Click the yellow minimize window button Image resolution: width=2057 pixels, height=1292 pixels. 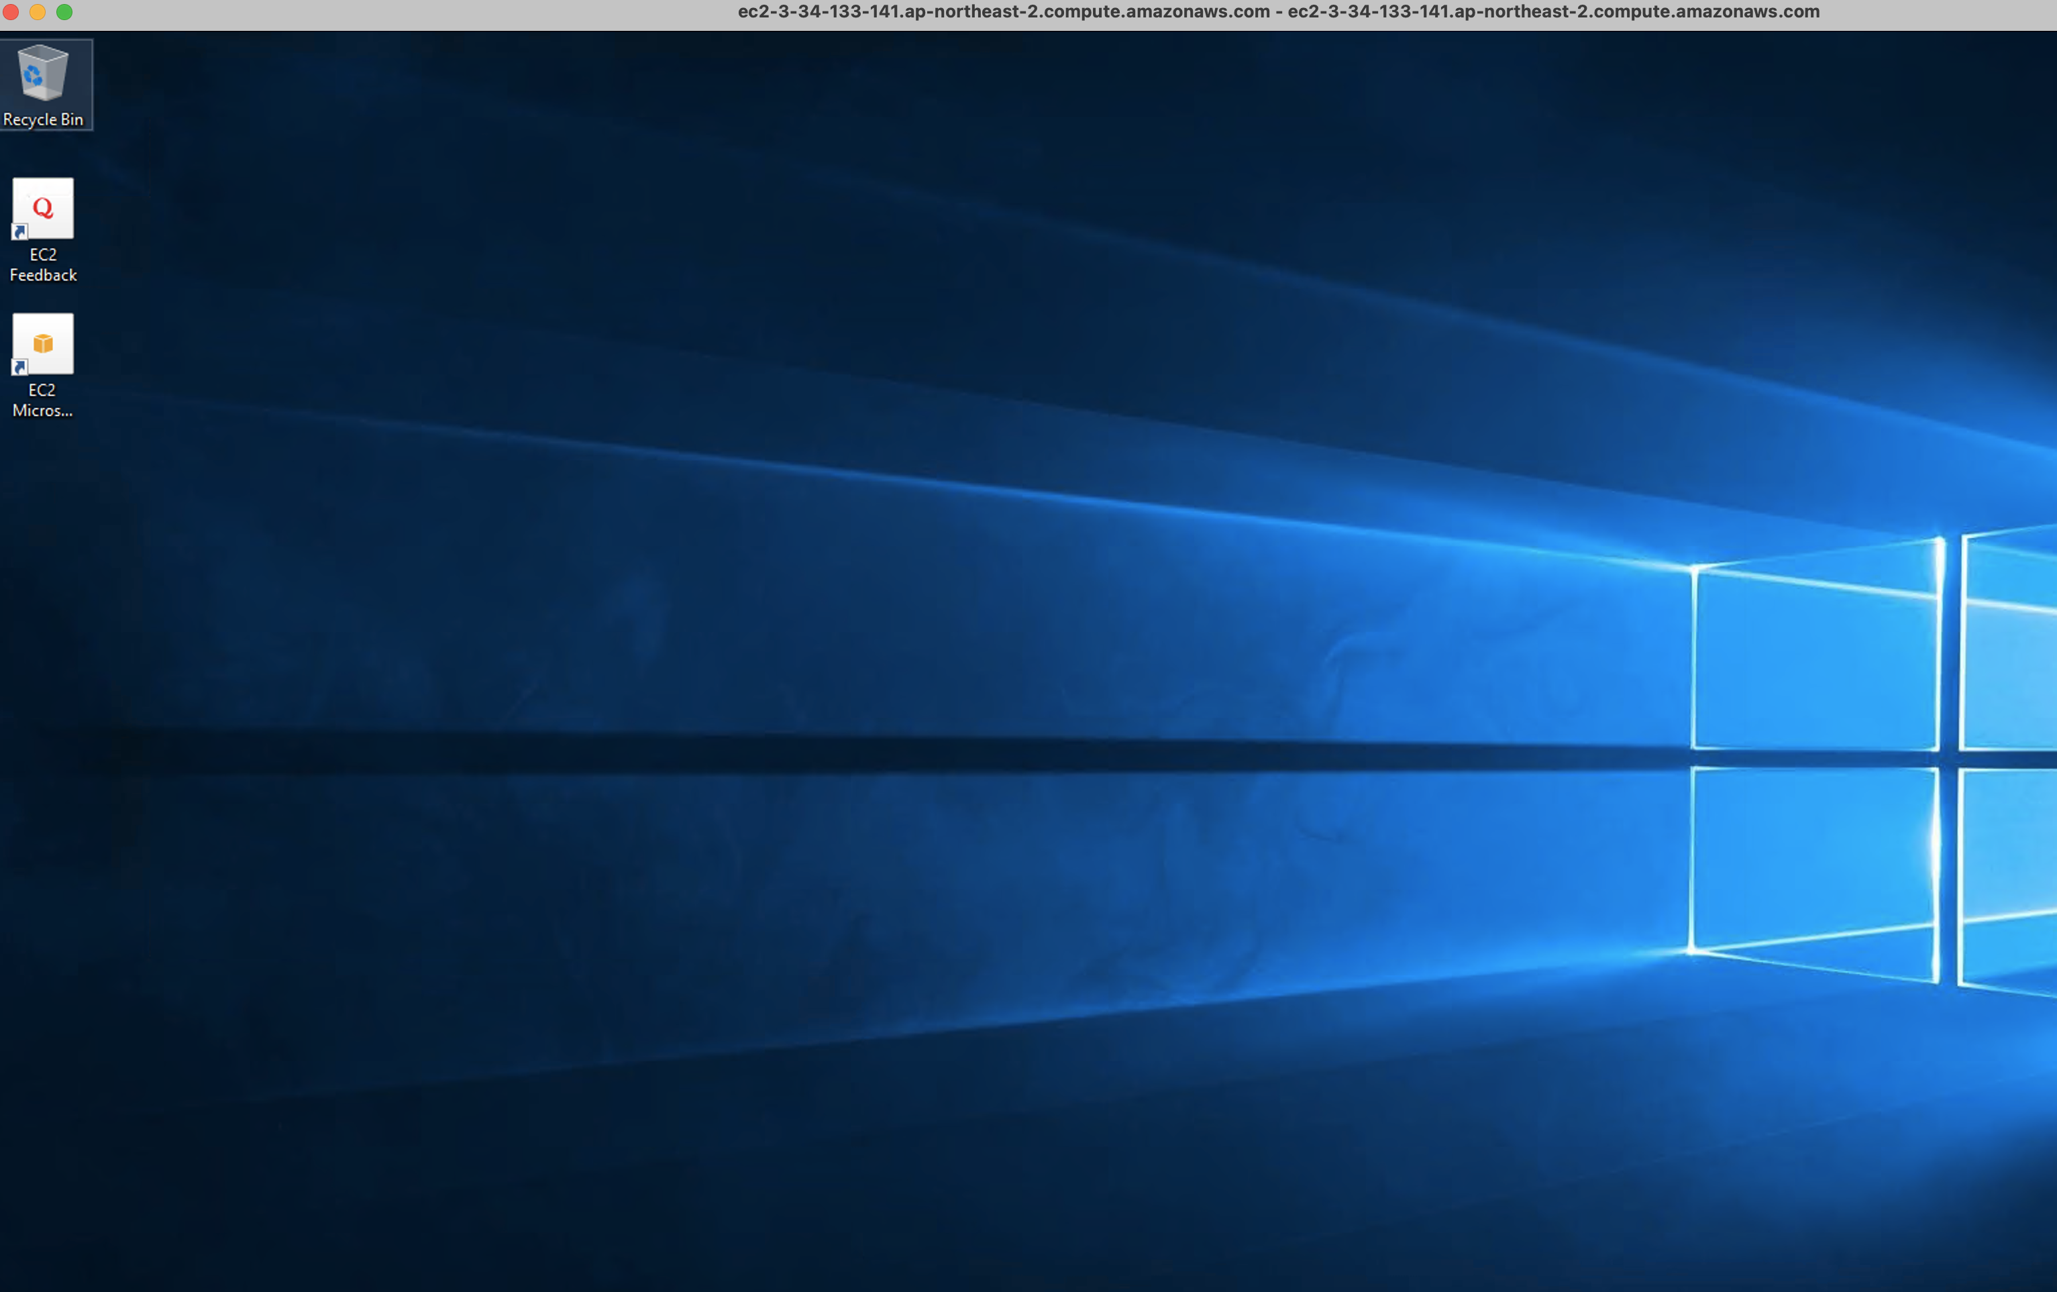38,12
